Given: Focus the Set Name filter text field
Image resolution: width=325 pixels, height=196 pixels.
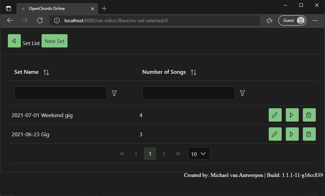Looking at the screenshot, I should pos(60,93).
